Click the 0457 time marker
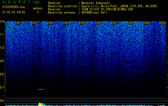The width and height of the screenshot is (168, 106). point(115,23)
